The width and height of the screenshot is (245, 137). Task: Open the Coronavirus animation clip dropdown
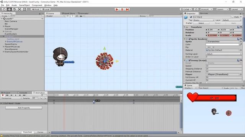click(x=11, y=98)
